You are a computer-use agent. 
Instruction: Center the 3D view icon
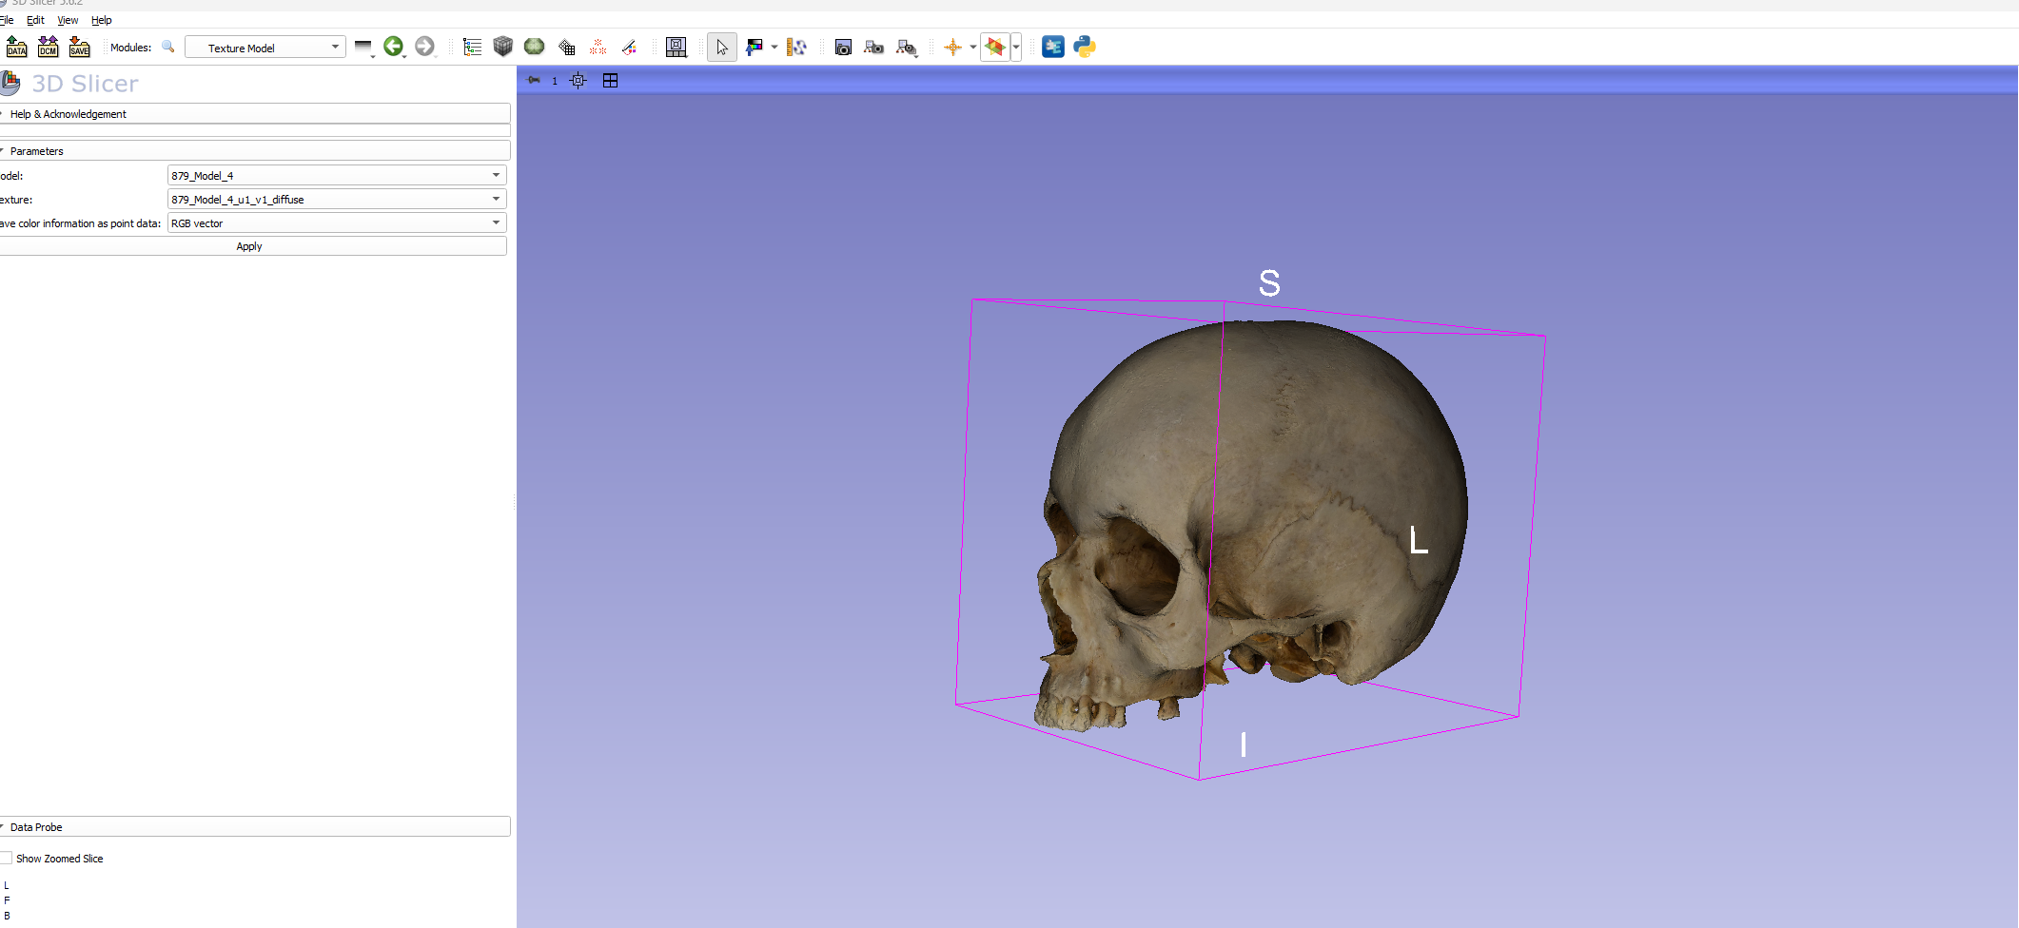(578, 81)
